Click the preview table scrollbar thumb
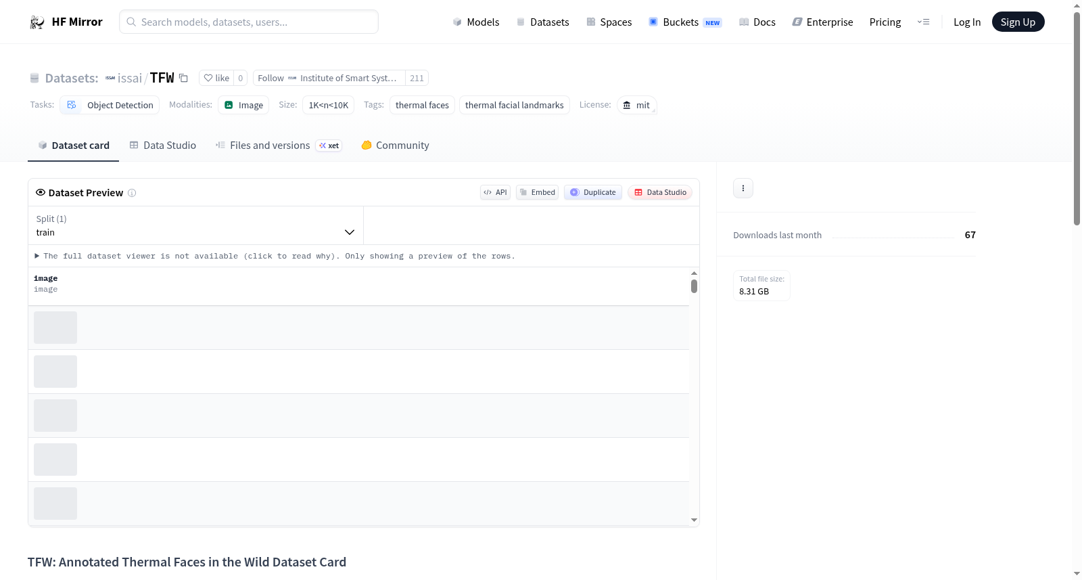The image size is (1082, 580). (694, 286)
